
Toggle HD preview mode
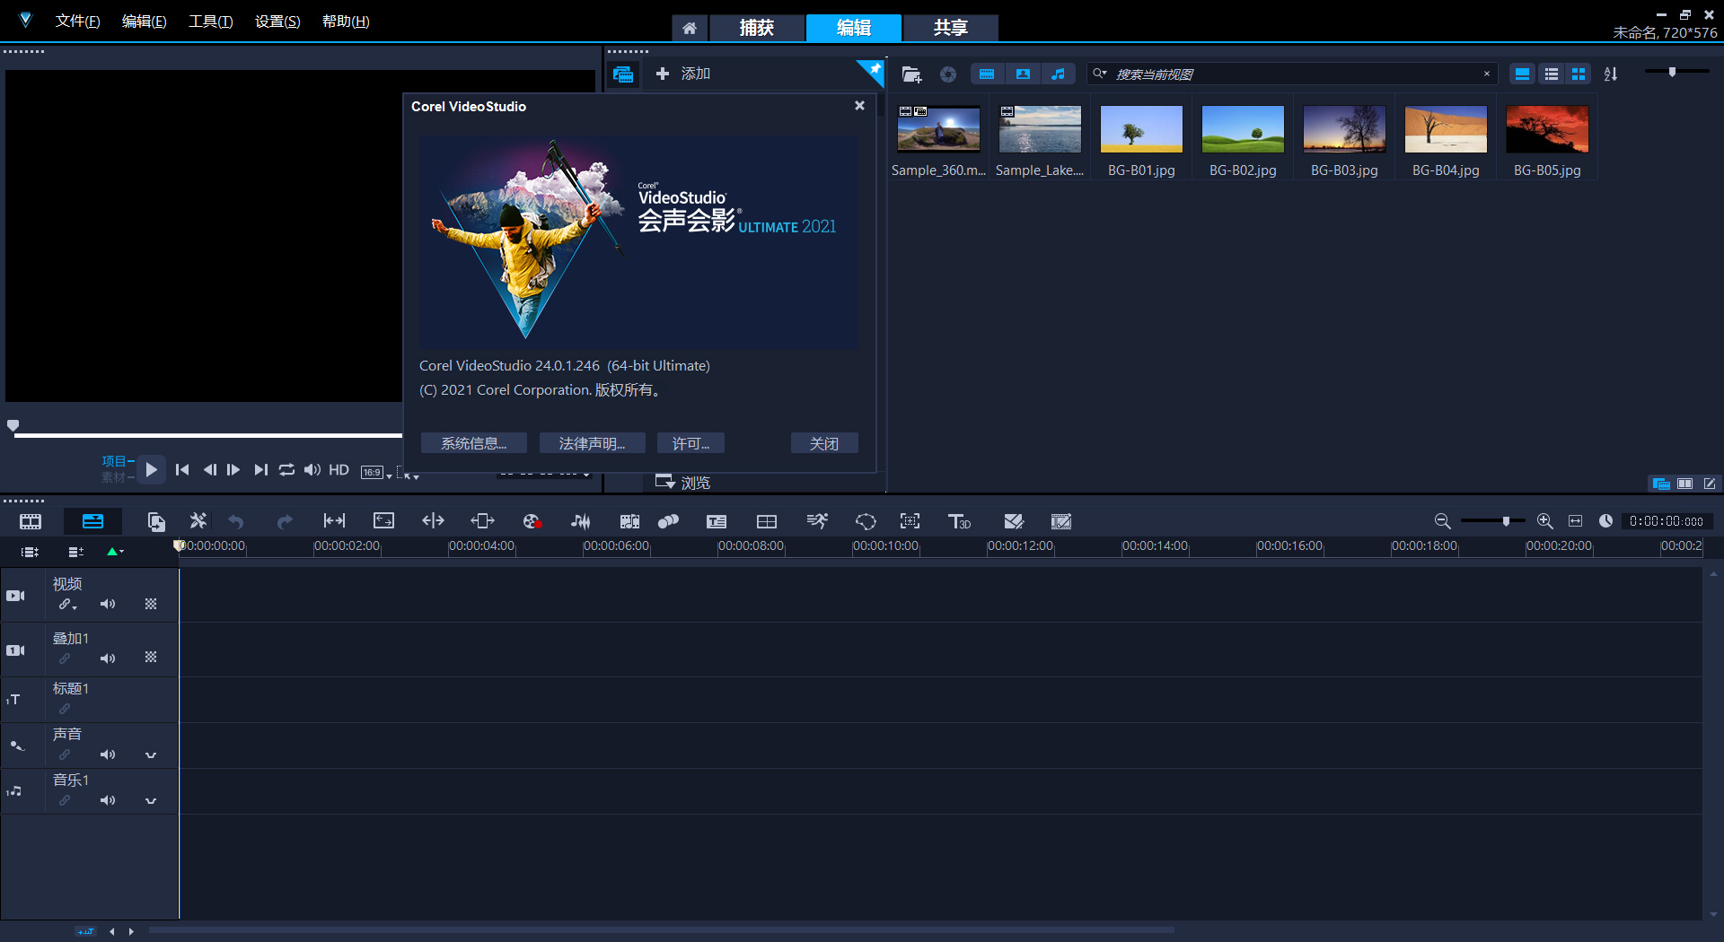(x=339, y=470)
